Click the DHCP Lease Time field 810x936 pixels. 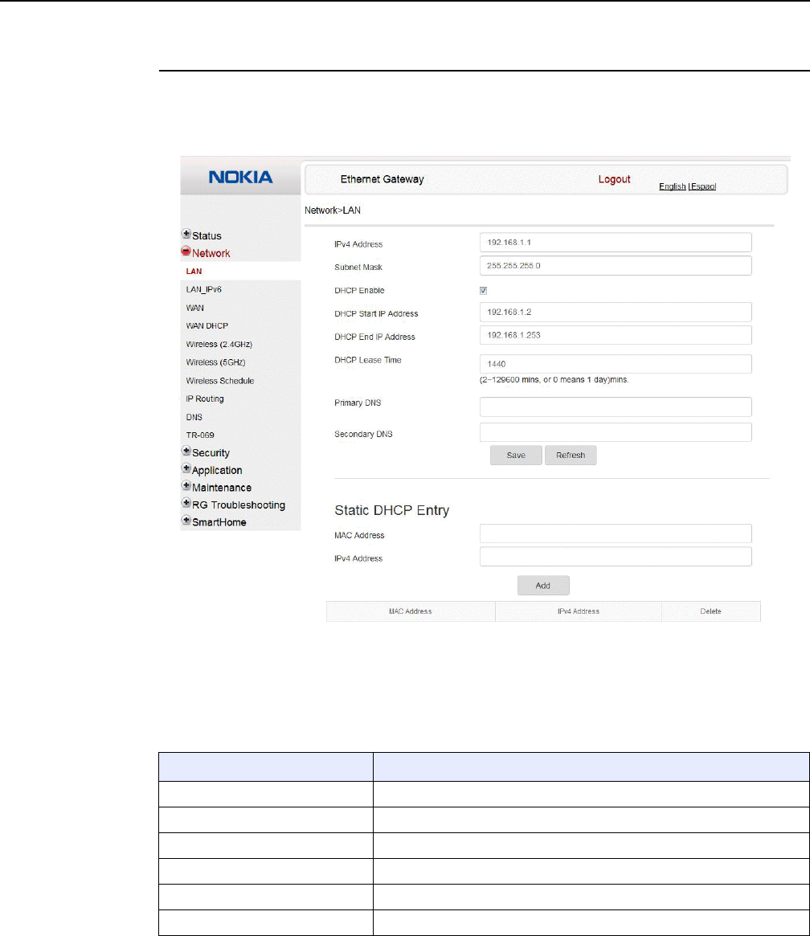coord(616,363)
